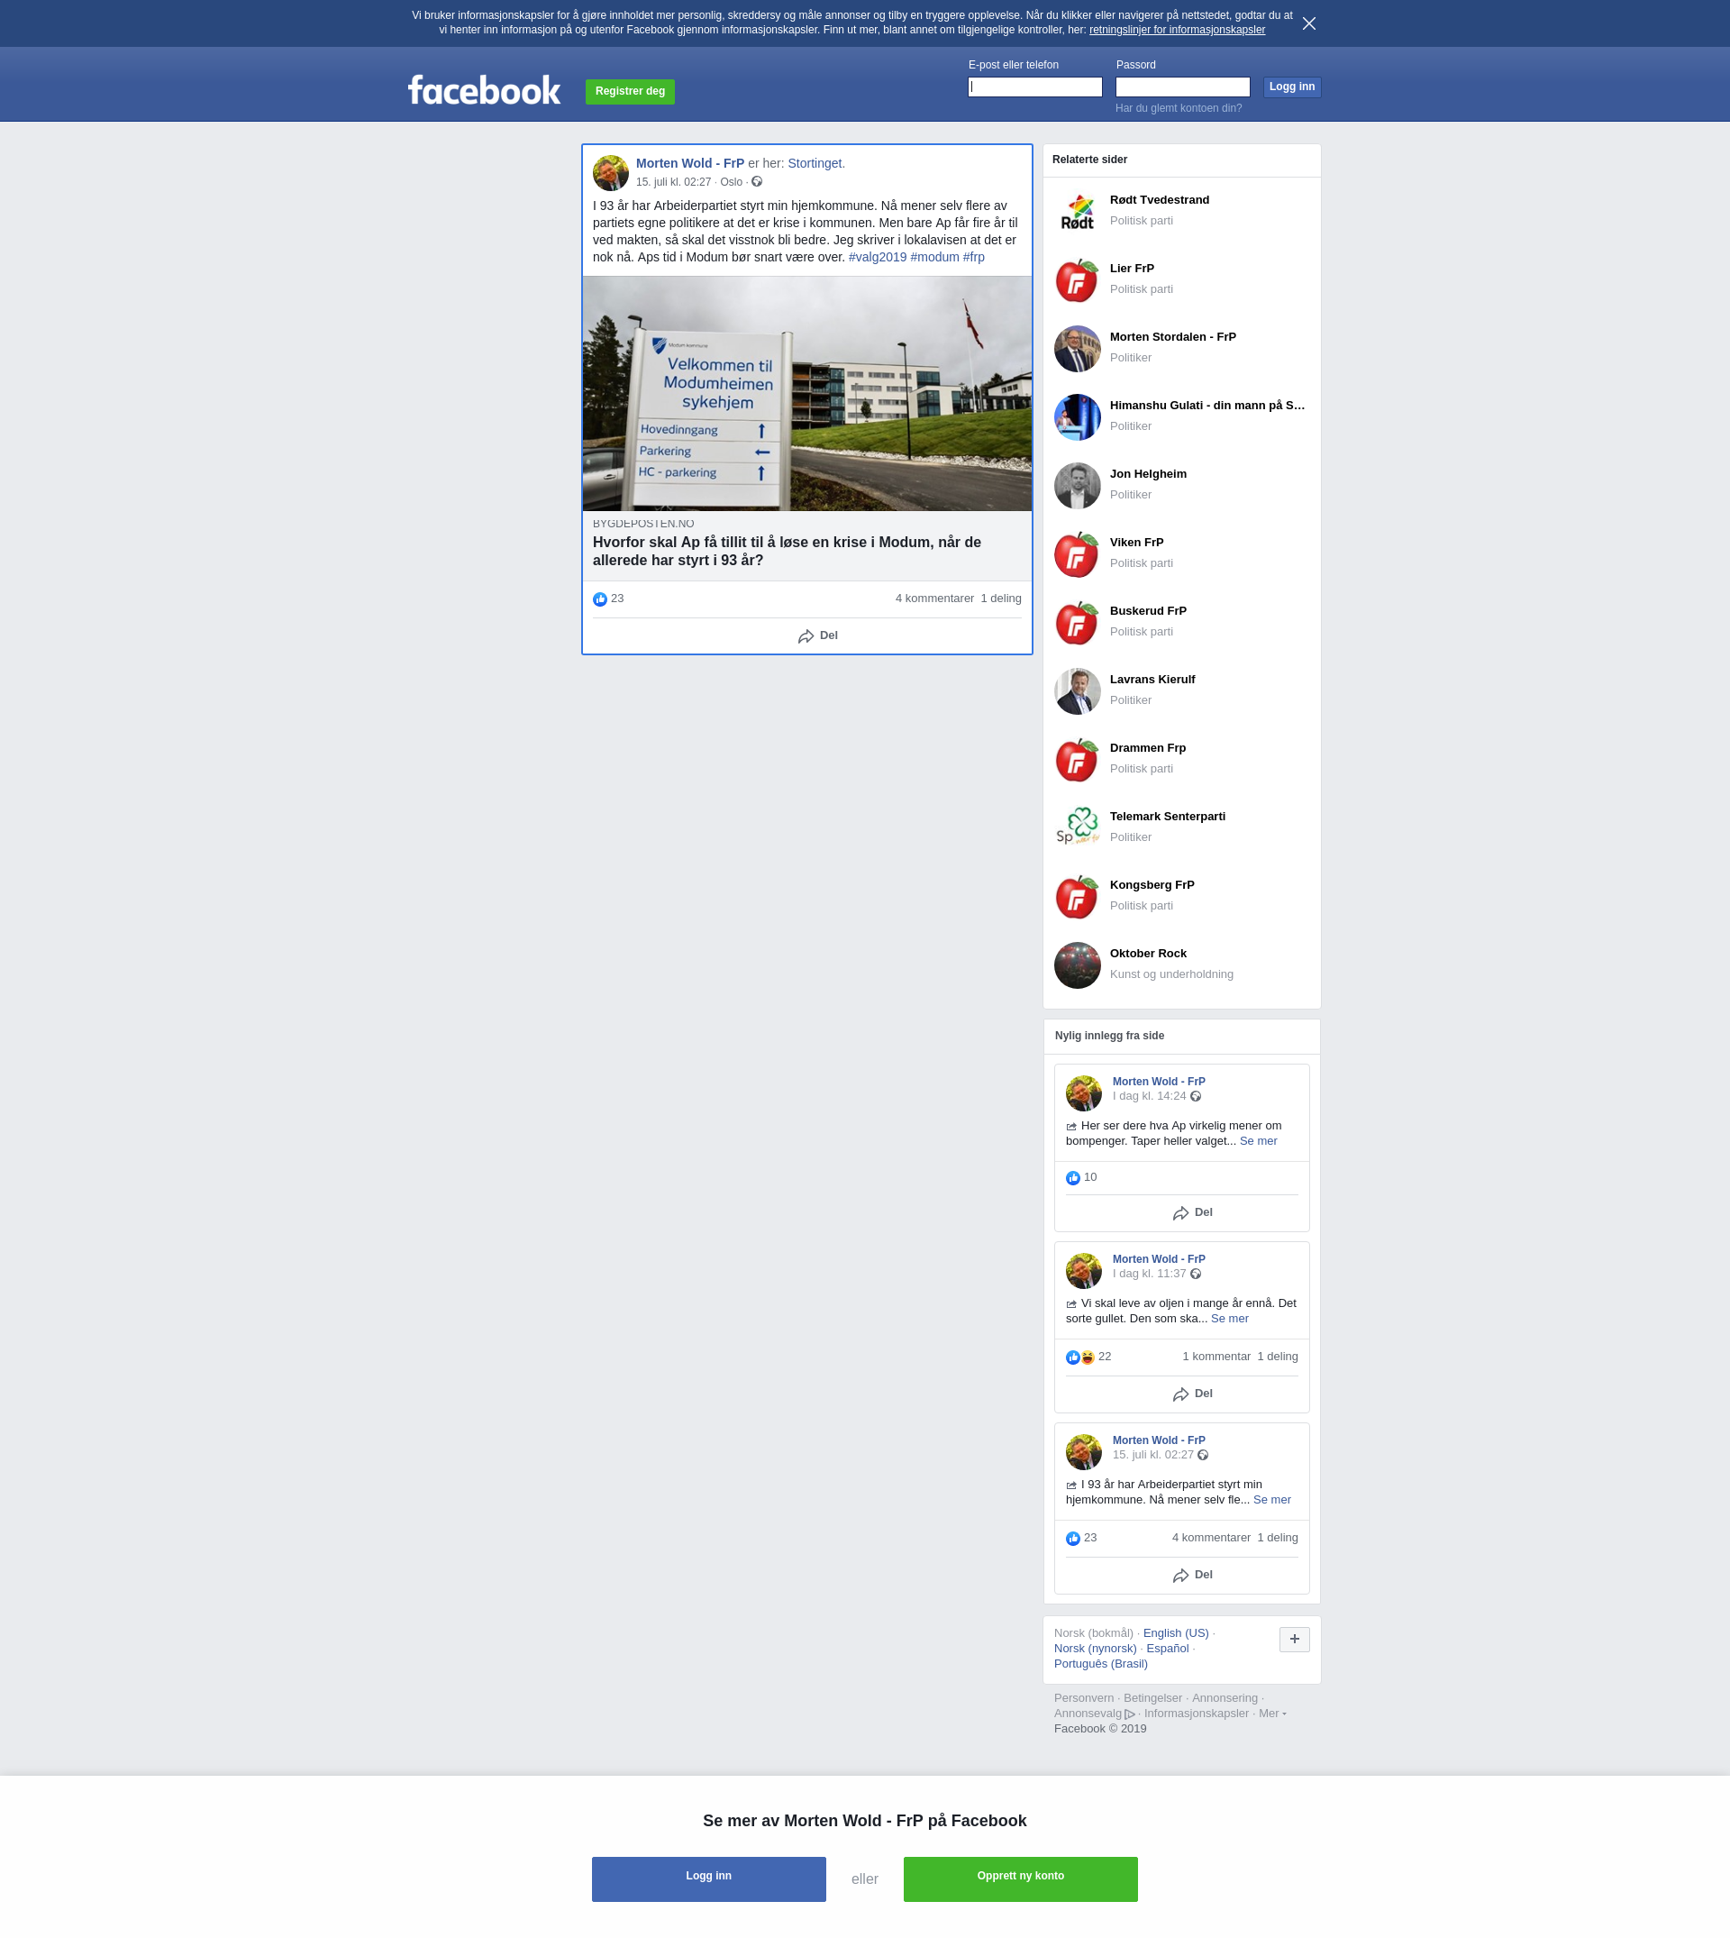Click the Del share button on main post

coord(817,635)
